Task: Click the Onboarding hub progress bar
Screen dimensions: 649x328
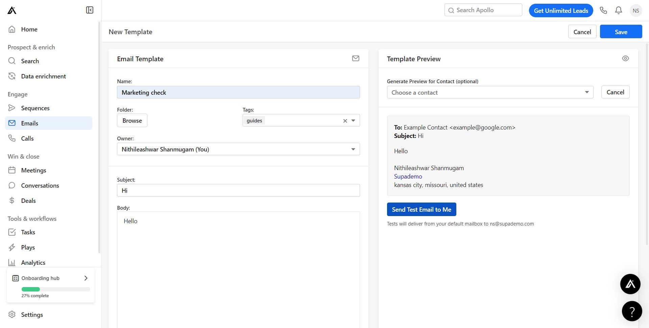Action: (x=56, y=289)
